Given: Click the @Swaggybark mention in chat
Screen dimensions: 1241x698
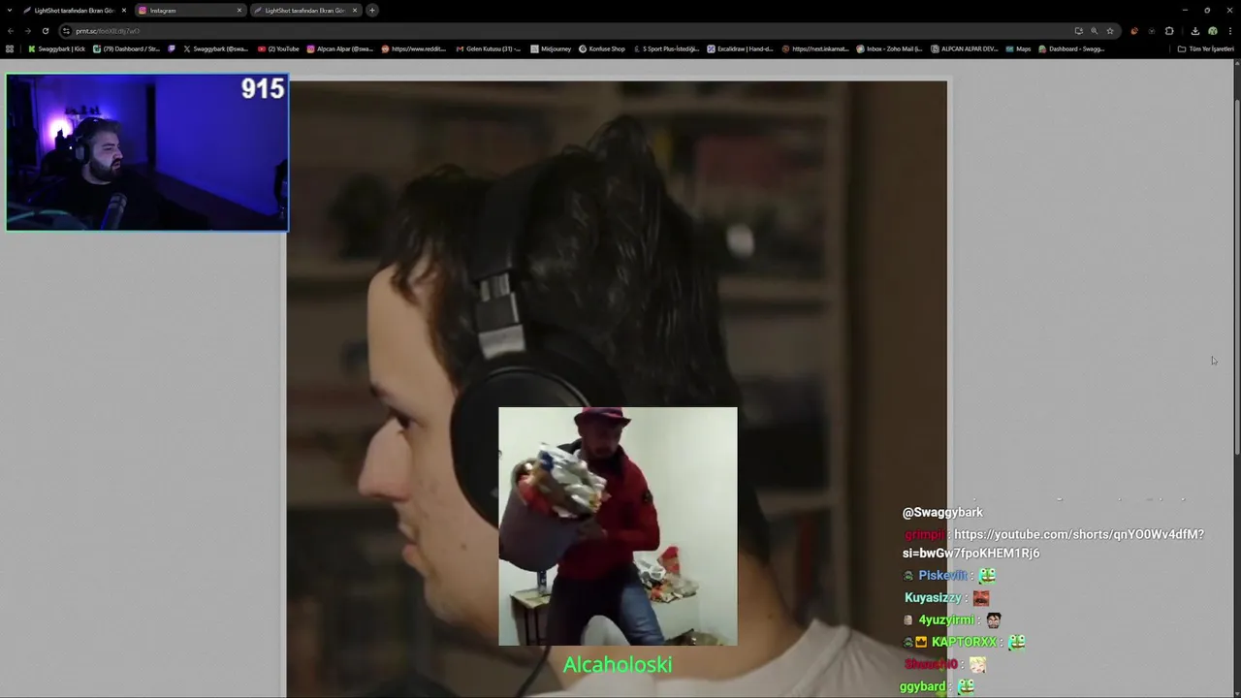Looking at the screenshot, I should pos(942,512).
